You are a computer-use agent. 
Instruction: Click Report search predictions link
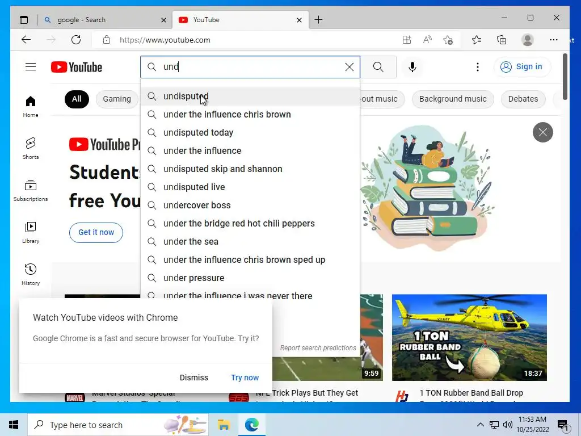point(318,348)
